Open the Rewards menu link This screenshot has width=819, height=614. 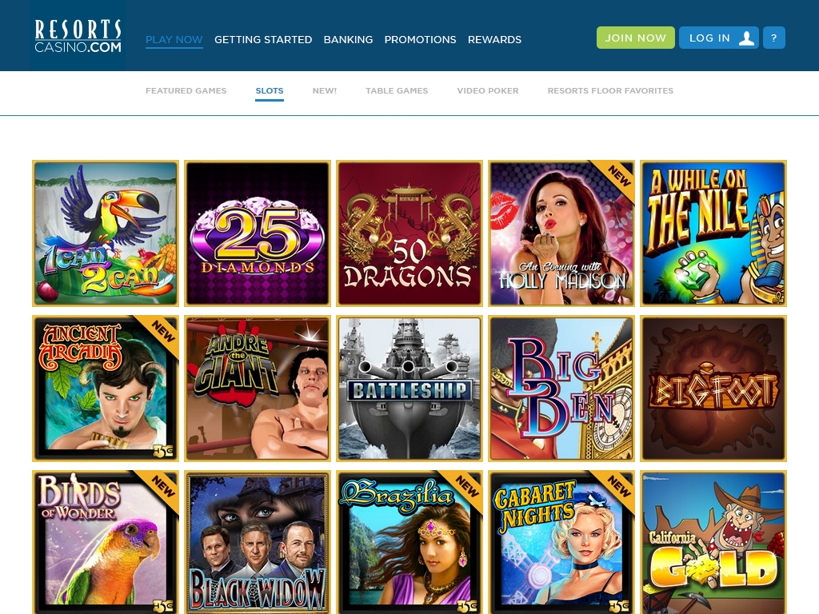[x=494, y=40]
